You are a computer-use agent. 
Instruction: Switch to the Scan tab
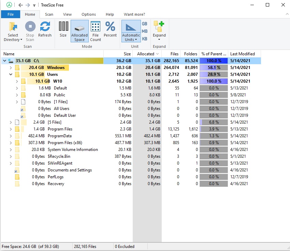pyautogui.click(x=49, y=14)
